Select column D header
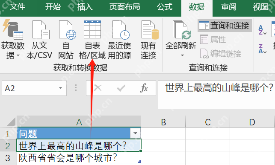 point(252,122)
